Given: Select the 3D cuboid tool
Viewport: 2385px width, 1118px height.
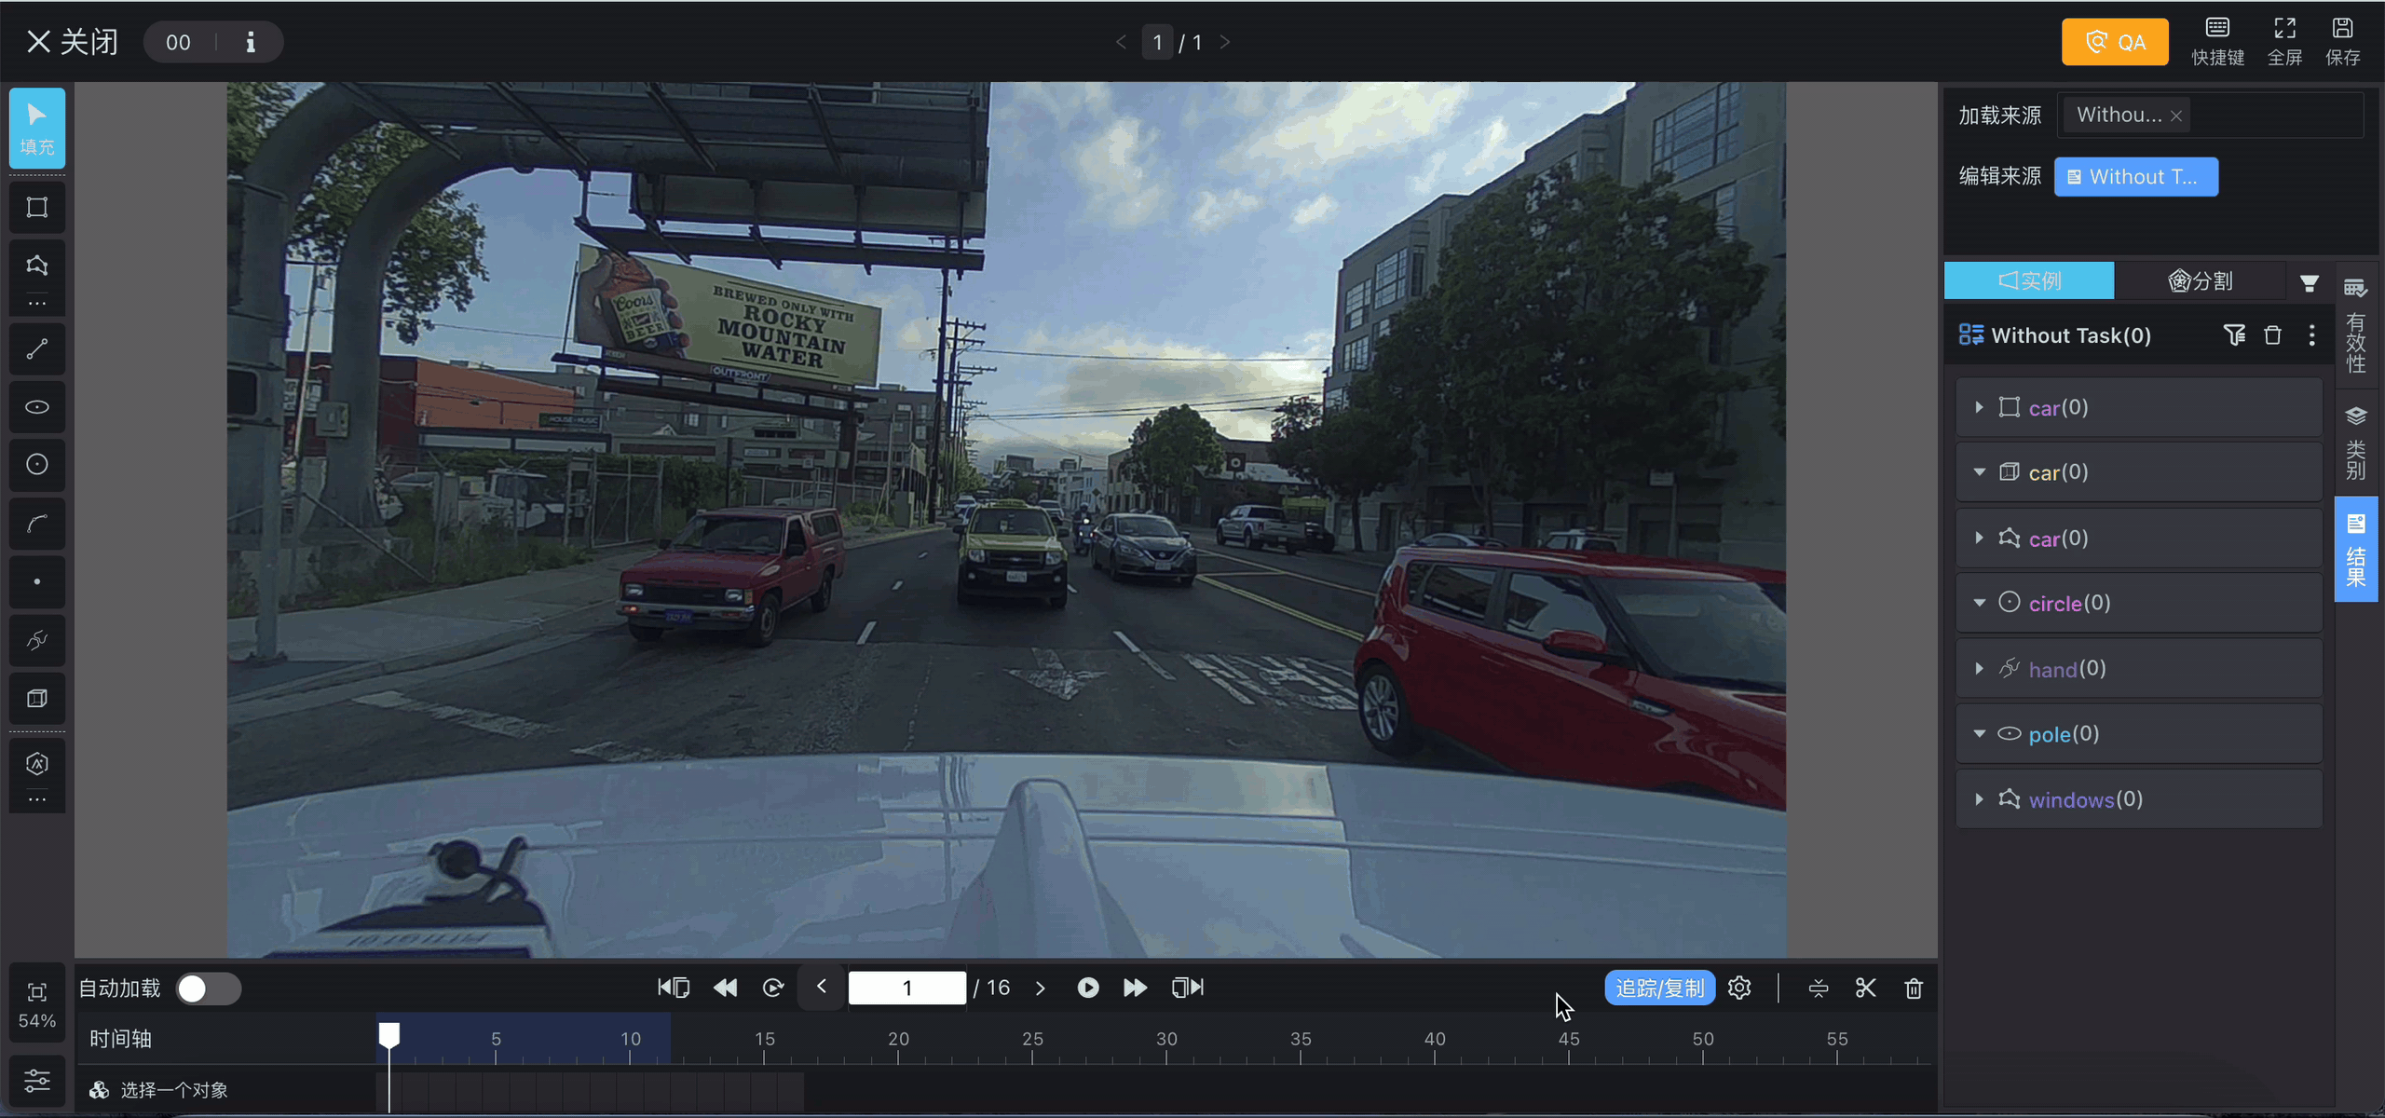Looking at the screenshot, I should [37, 699].
